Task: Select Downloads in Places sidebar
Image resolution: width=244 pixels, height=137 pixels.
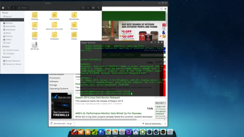Action: 12,30
